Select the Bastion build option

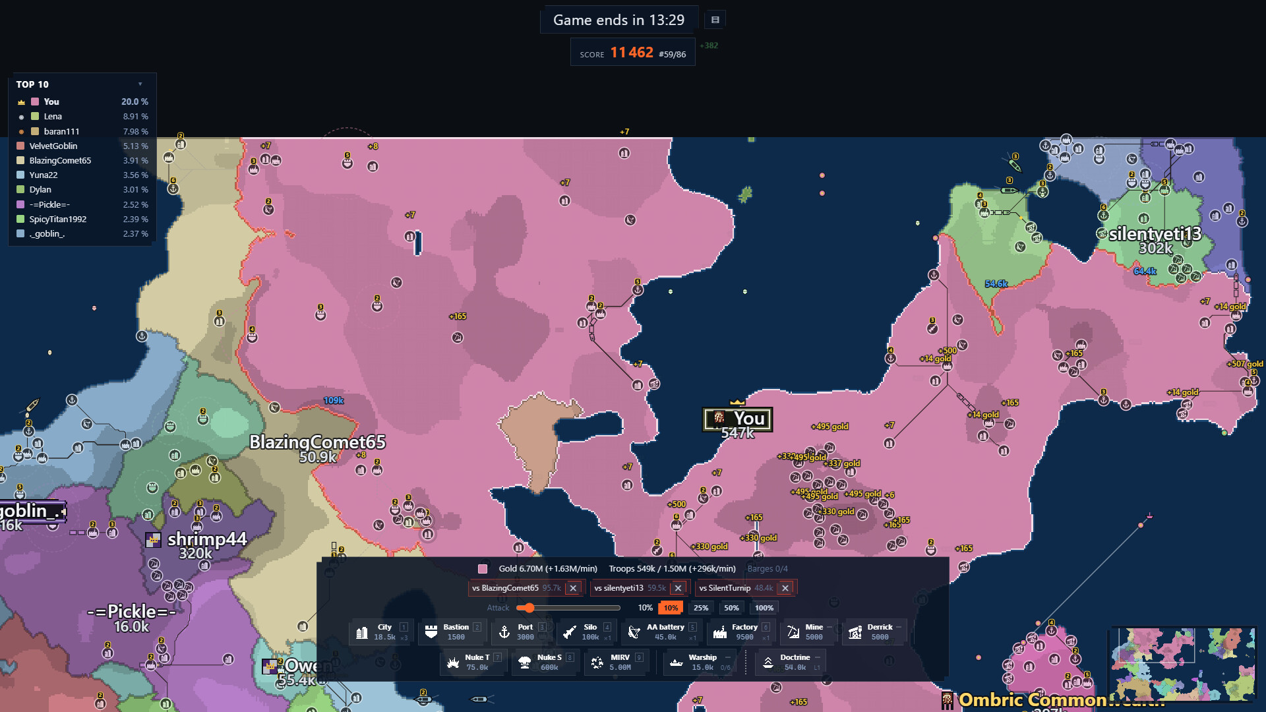[x=451, y=632]
